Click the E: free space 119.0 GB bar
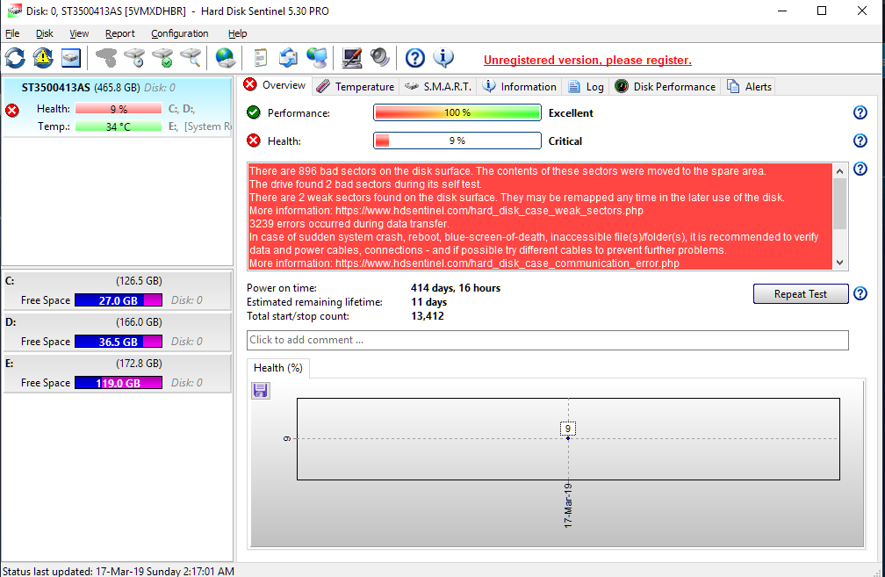 [x=119, y=383]
